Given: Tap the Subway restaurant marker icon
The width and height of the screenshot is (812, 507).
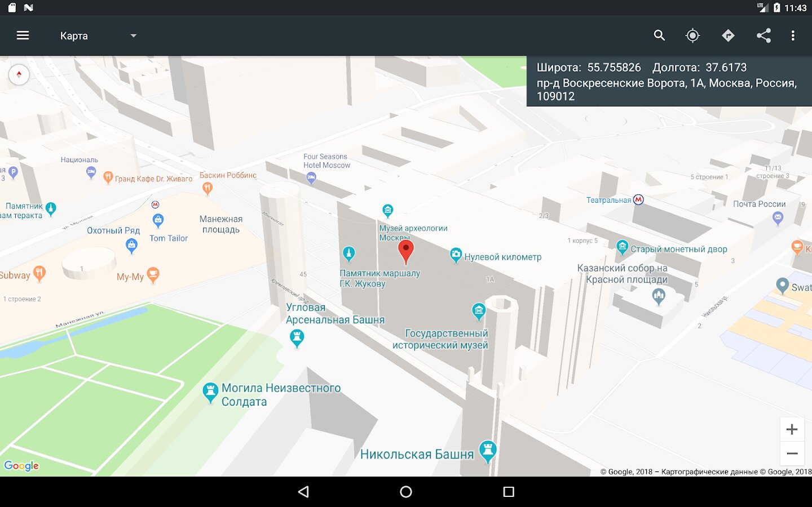Looking at the screenshot, I should 39,274.
